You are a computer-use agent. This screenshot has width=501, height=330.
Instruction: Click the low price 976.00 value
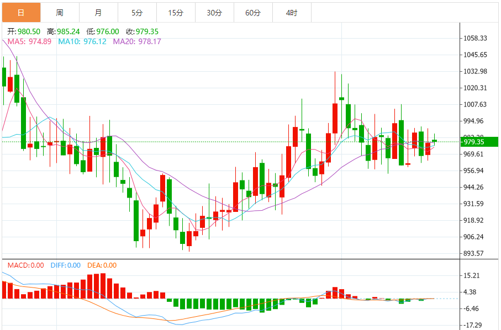108,31
